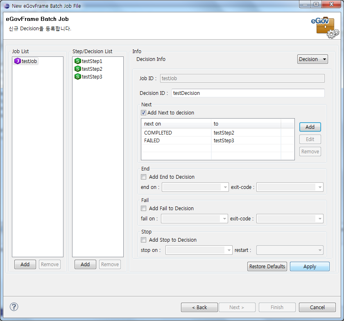
Task: Click Remove under Job List
Action: pos(50,264)
